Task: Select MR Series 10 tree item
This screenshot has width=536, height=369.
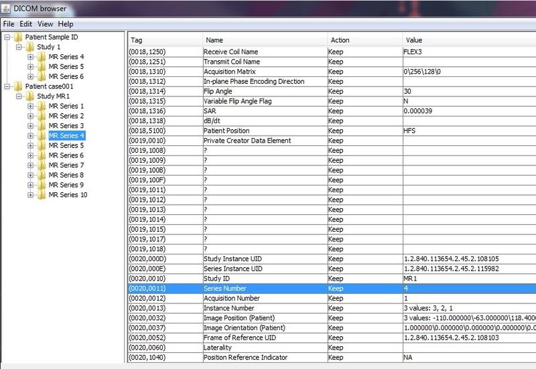Action: pos(68,195)
